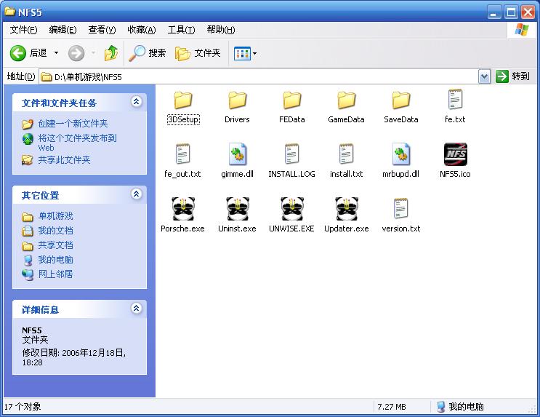Image resolution: width=540 pixels, height=417 pixels.
Task: Click the Porsche.exe file name label
Action: 182,229
